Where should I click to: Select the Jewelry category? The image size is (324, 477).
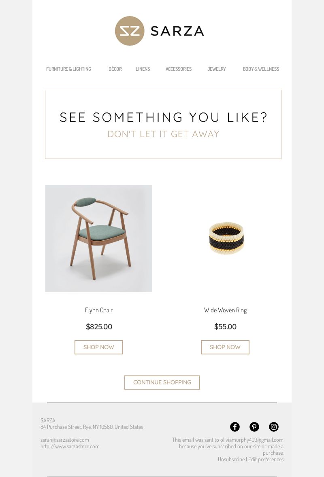[217, 69]
